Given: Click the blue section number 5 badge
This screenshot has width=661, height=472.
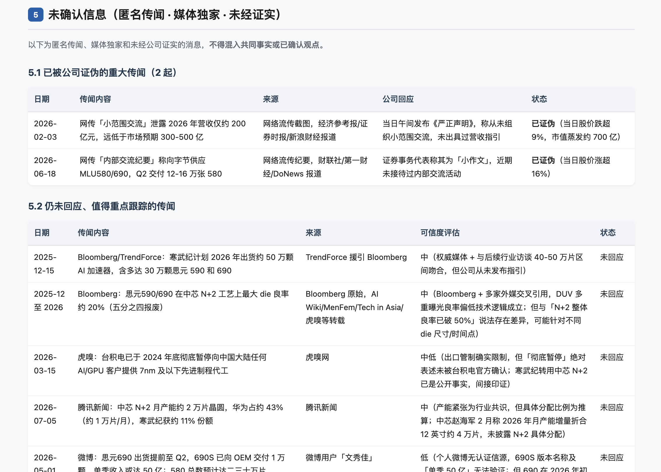Looking at the screenshot, I should coord(36,15).
